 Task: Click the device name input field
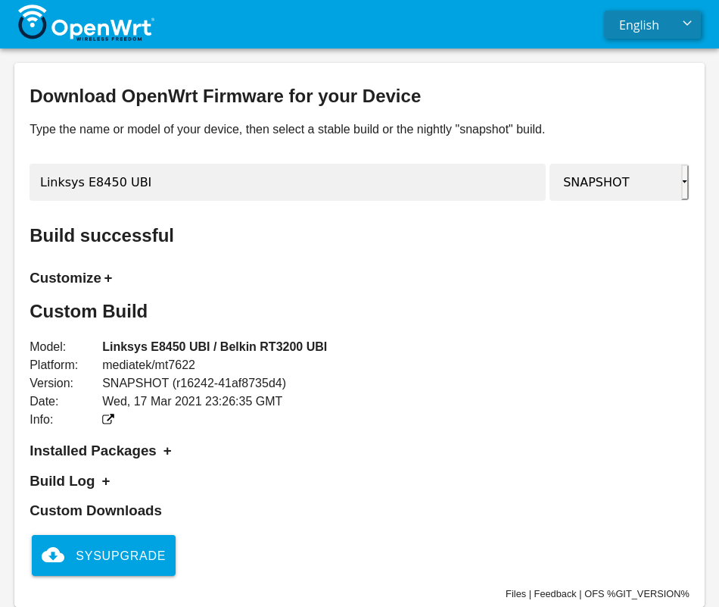[x=288, y=182]
